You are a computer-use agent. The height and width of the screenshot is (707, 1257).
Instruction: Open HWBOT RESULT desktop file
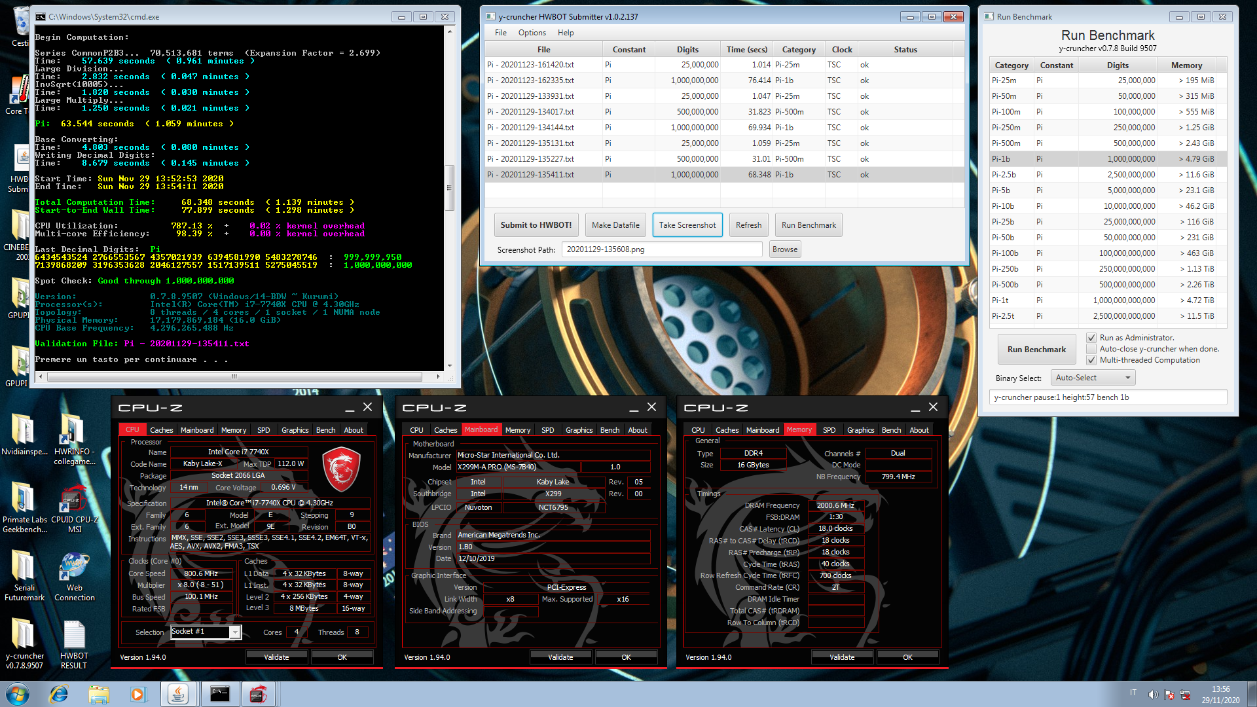[x=74, y=644]
